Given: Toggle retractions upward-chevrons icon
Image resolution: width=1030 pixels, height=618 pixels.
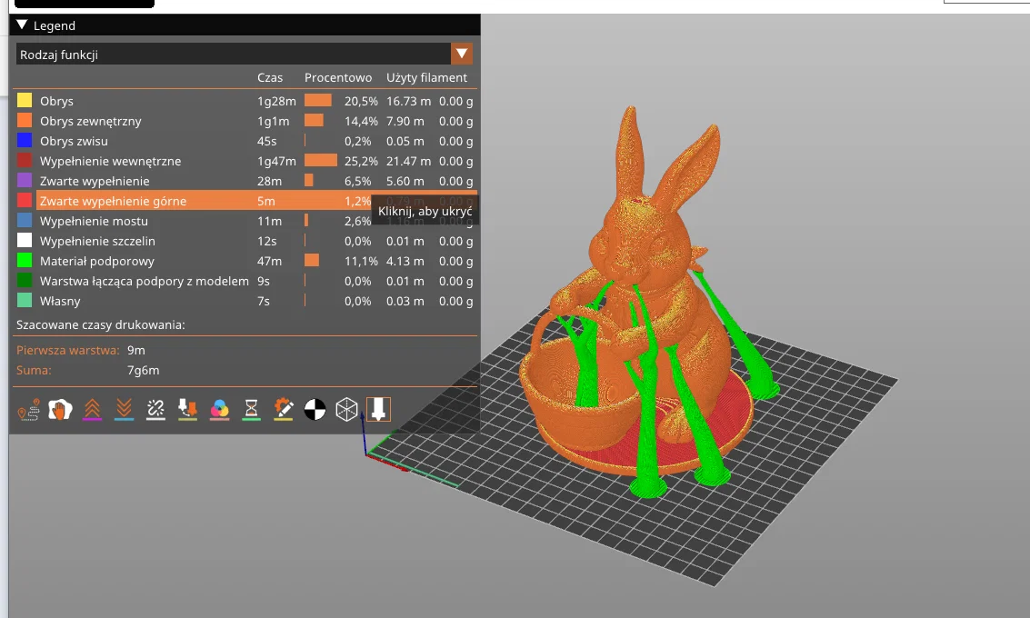Looking at the screenshot, I should 92,410.
